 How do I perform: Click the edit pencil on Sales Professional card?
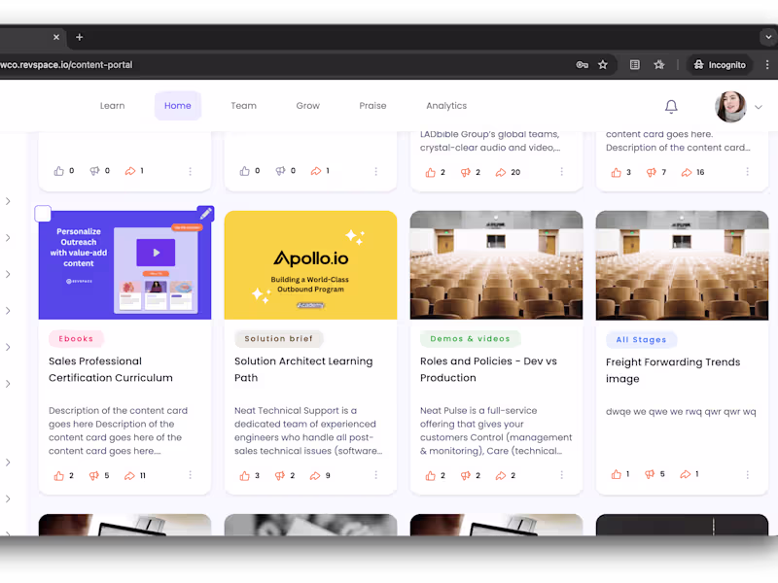(205, 214)
